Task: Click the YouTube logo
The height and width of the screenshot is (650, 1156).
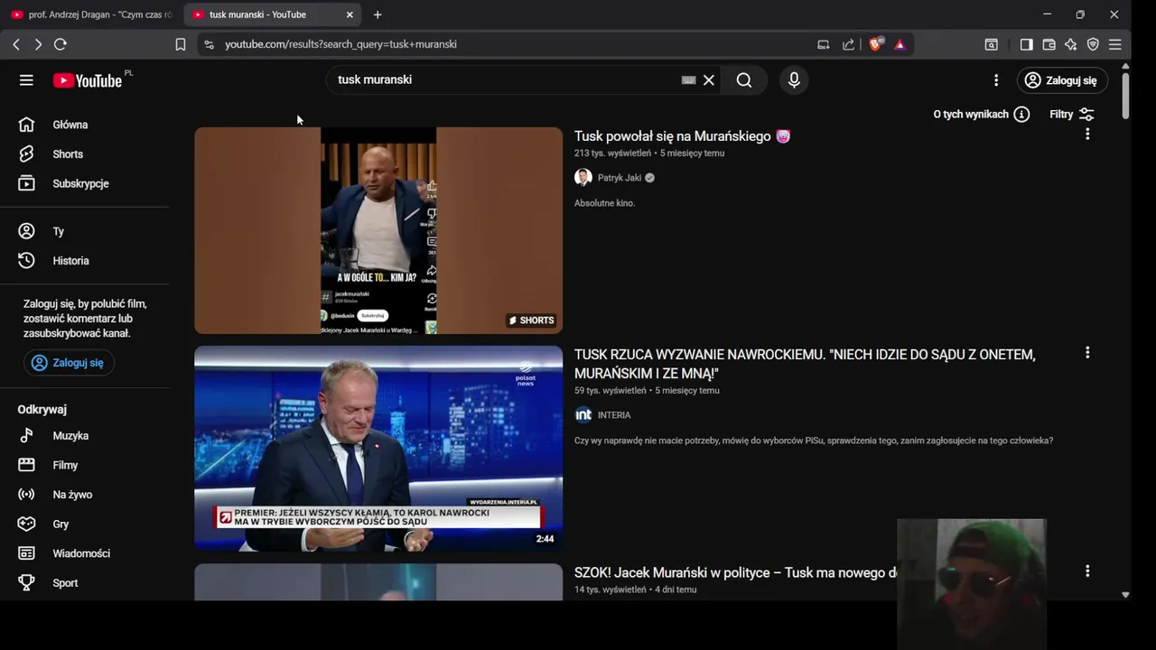Action: [88, 80]
